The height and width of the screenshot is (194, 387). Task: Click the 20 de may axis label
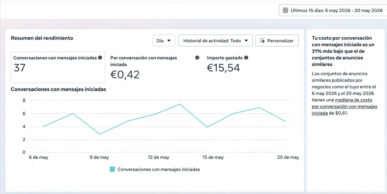click(288, 157)
